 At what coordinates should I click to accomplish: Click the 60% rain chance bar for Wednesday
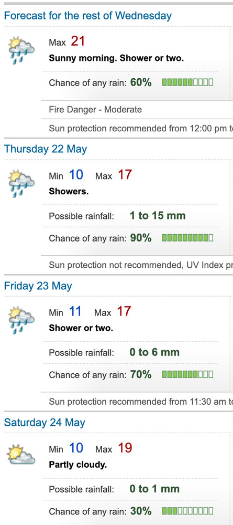(187, 82)
